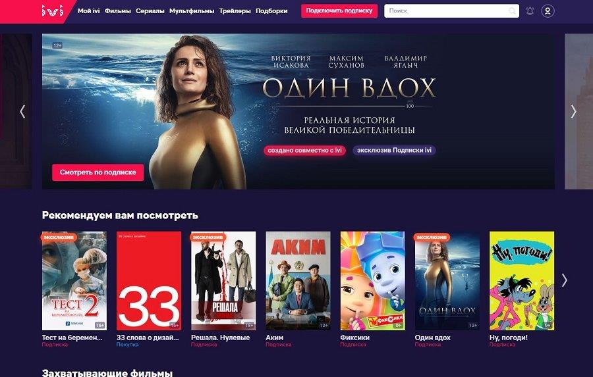
Task: Open the Мой ivi menu
Action: (x=88, y=11)
